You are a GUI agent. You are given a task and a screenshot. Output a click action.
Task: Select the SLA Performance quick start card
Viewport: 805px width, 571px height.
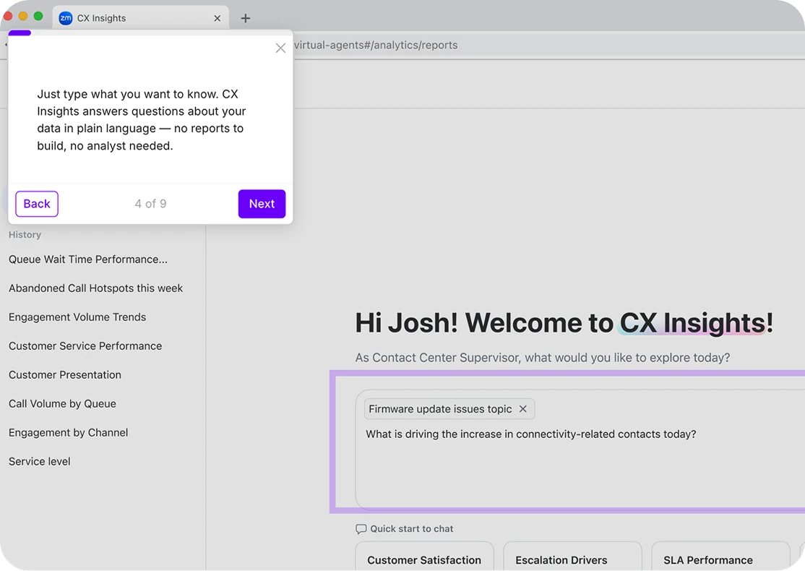point(720,557)
